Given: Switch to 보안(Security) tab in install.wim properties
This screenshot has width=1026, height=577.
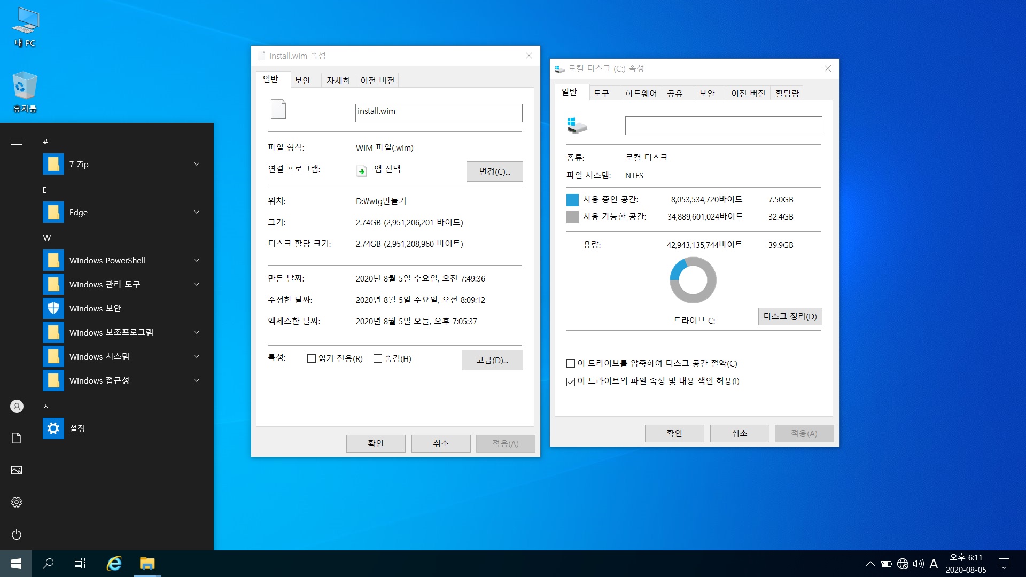Looking at the screenshot, I should click(303, 80).
